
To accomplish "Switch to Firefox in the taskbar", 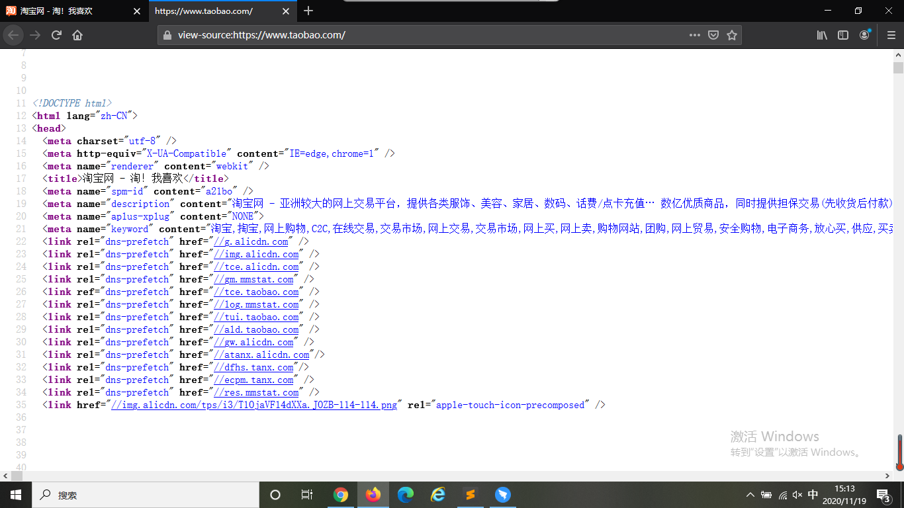I will click(373, 495).
